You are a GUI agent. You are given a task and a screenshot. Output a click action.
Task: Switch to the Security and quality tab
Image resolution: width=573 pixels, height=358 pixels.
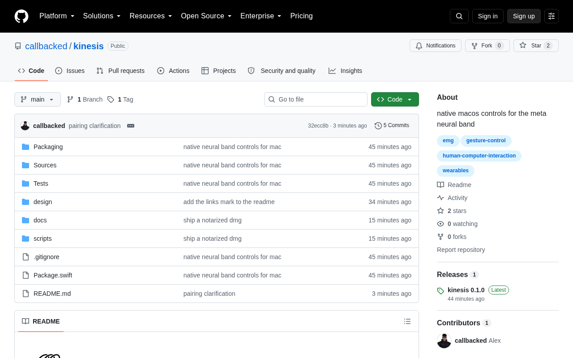282,71
